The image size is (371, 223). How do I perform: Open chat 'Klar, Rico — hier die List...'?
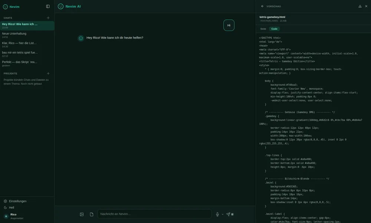(27, 44)
